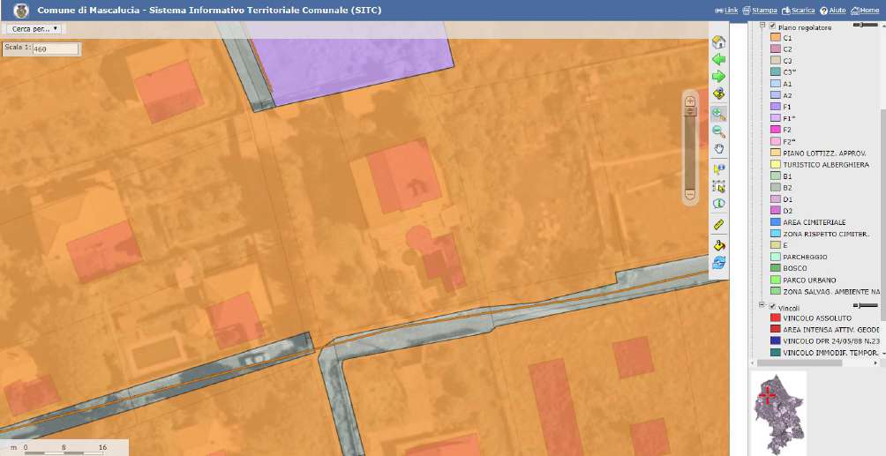Screen dimensions: 886x456
Task: Activate the info identify tool
Action: click(x=718, y=204)
